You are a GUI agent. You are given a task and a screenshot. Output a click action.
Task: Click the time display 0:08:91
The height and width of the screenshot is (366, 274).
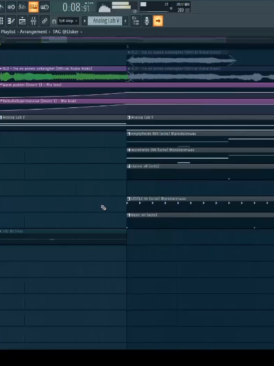click(76, 7)
